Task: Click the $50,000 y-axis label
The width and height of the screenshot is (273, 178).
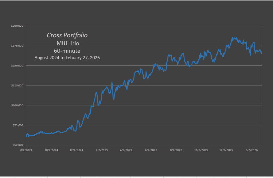Action: (18, 145)
